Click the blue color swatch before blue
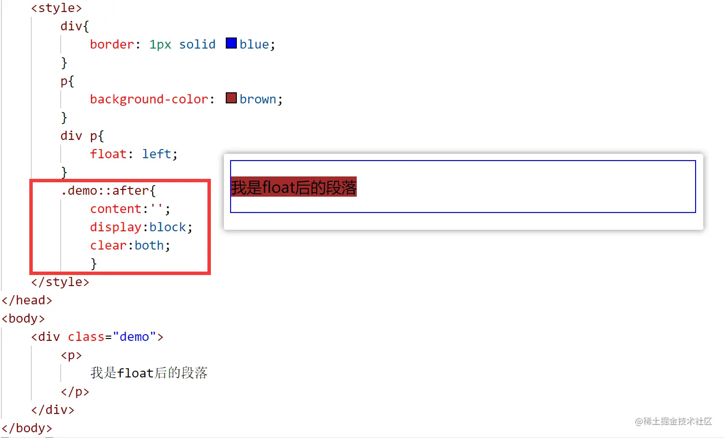724x438 pixels. pyautogui.click(x=231, y=43)
